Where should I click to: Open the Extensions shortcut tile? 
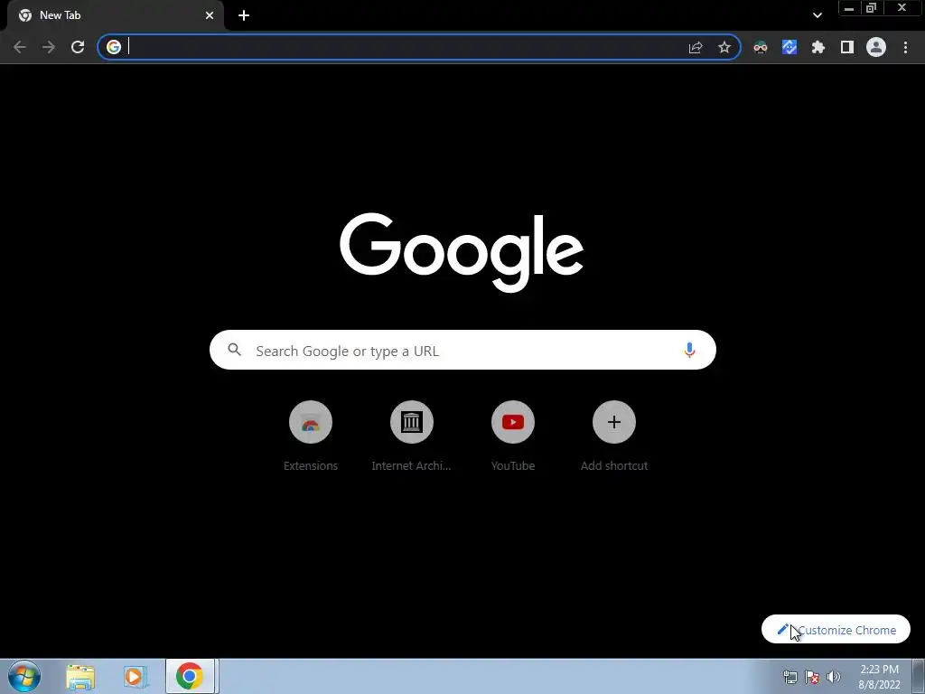[311, 436]
